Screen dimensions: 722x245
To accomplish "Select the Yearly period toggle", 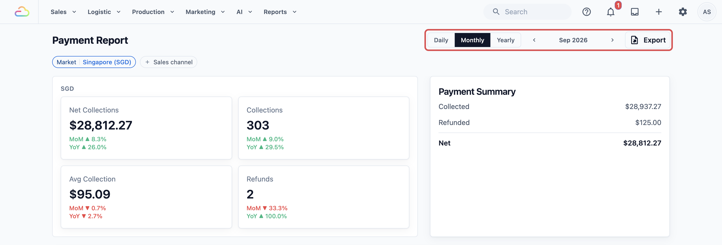I will coord(505,40).
